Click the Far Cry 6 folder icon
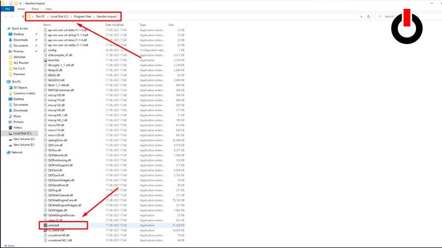 [10, 68]
